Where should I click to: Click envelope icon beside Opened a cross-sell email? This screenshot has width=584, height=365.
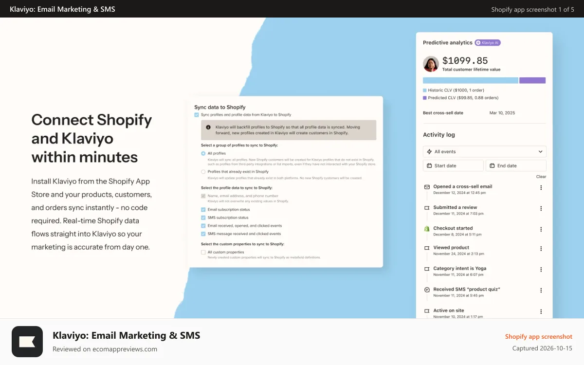pos(427,186)
